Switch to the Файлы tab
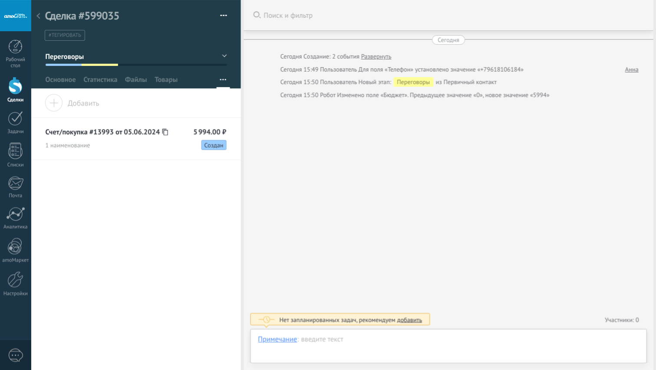The width and height of the screenshot is (656, 370). click(136, 80)
